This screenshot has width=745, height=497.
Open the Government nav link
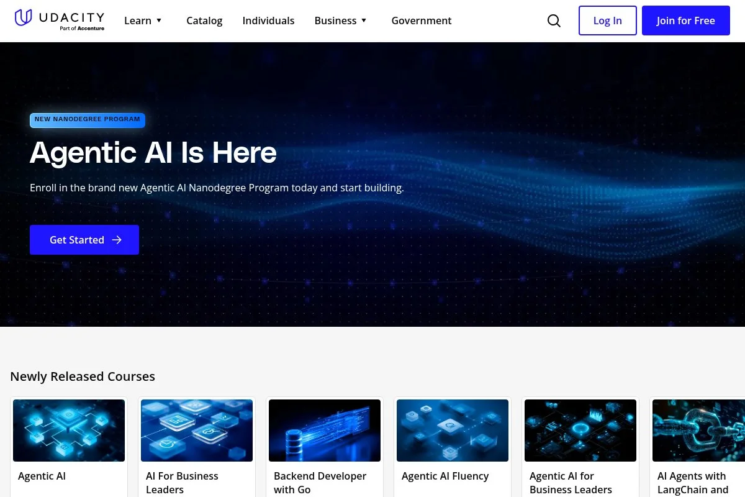422,21
